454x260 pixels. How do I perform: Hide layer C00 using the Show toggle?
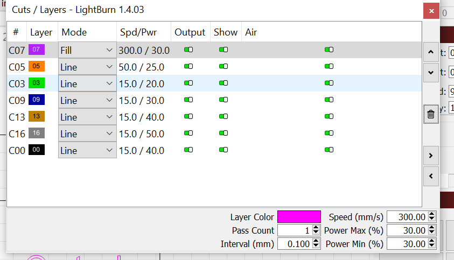223,150
